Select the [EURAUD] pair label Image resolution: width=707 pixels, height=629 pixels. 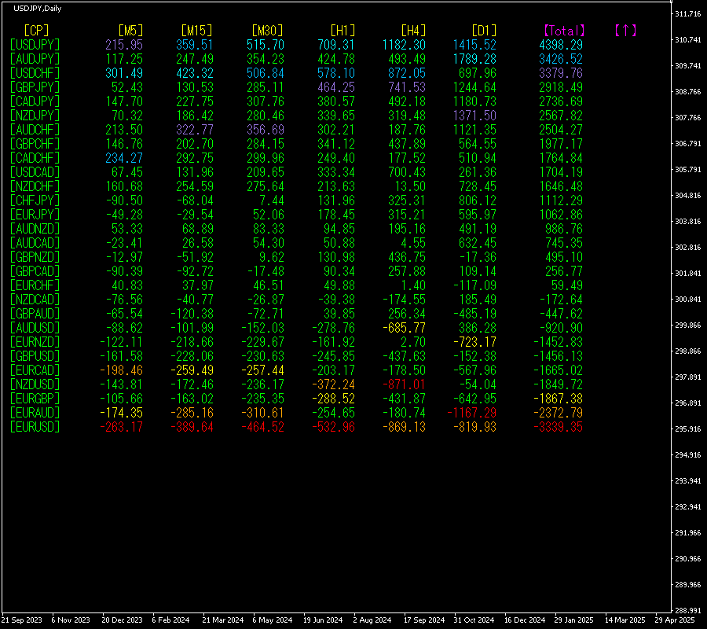[x=35, y=413]
